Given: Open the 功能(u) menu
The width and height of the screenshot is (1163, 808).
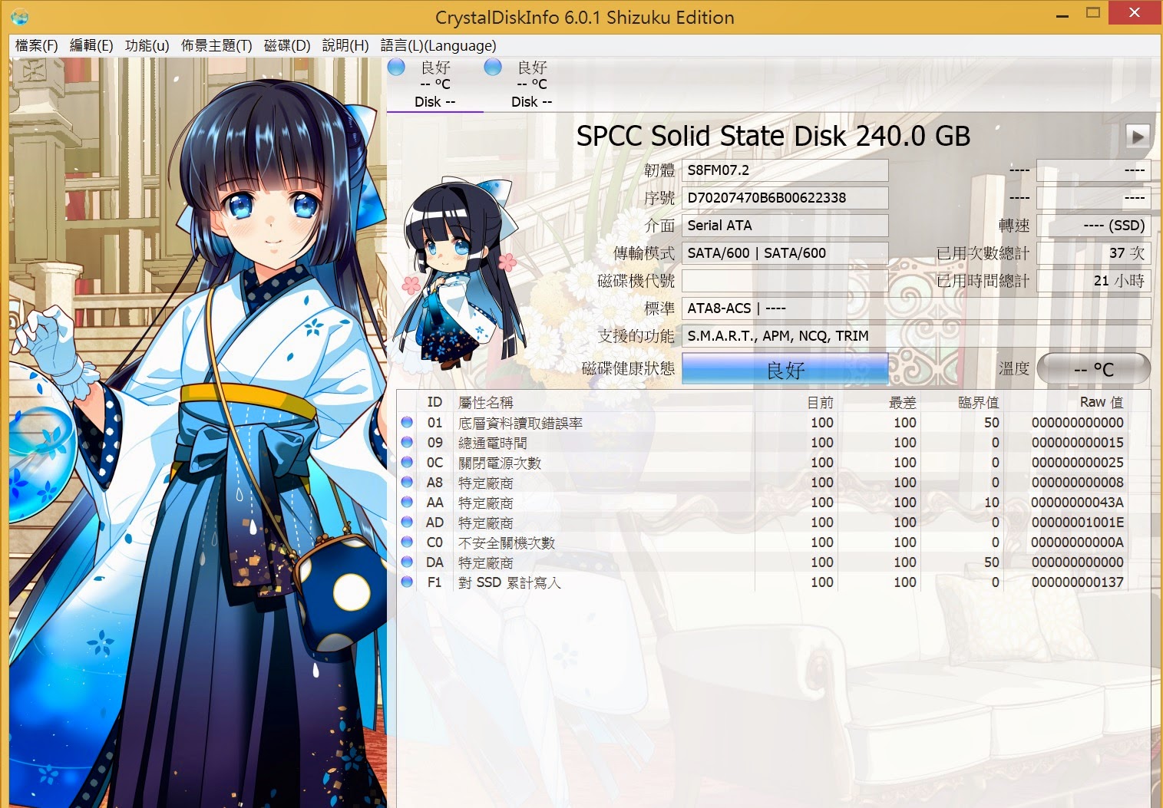Looking at the screenshot, I should coord(147,46).
